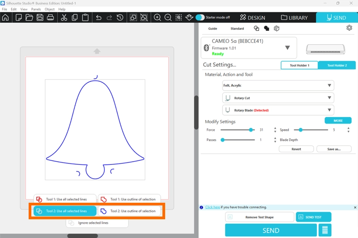Select Tool 1: Use outline of selection

129,199
